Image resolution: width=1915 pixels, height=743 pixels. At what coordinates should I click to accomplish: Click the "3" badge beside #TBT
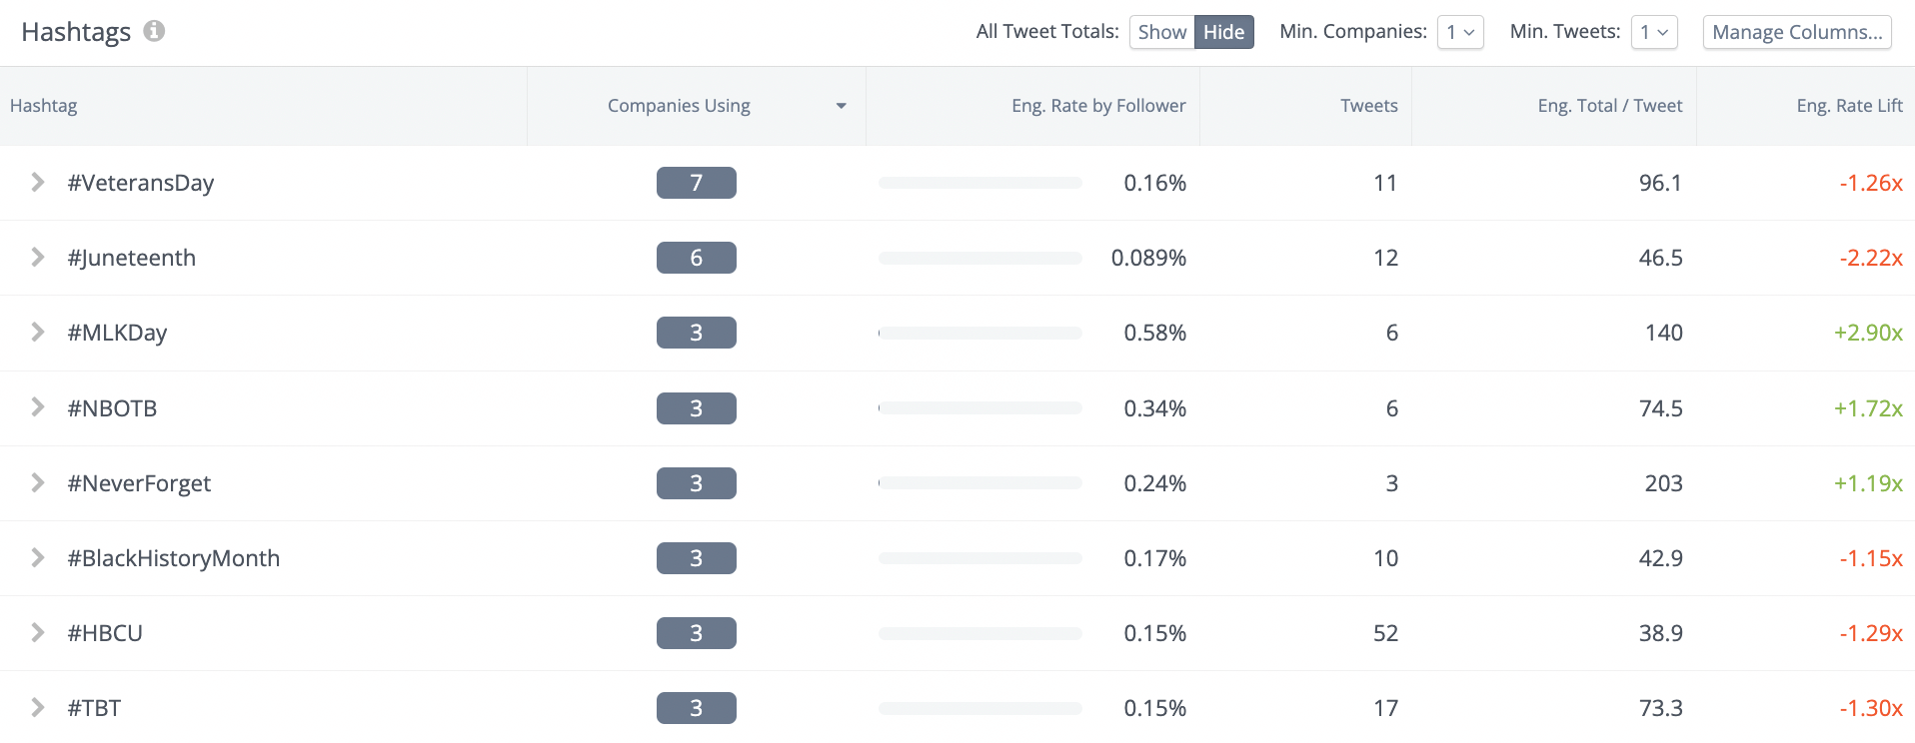click(x=696, y=708)
